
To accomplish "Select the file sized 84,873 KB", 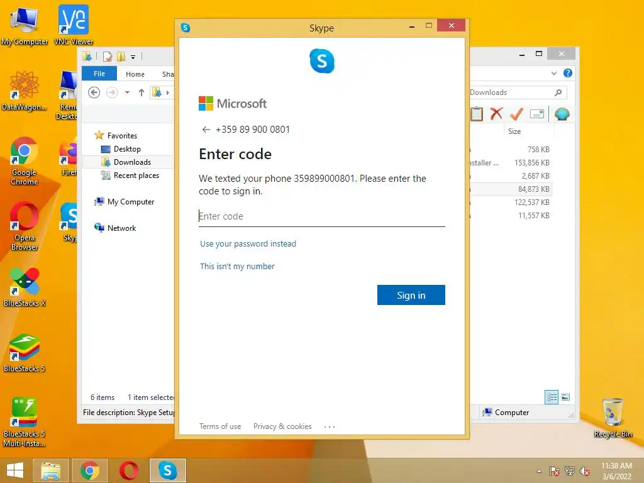I will pos(533,189).
